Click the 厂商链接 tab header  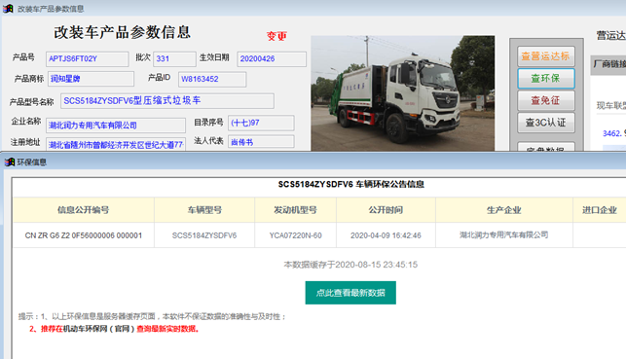608,64
